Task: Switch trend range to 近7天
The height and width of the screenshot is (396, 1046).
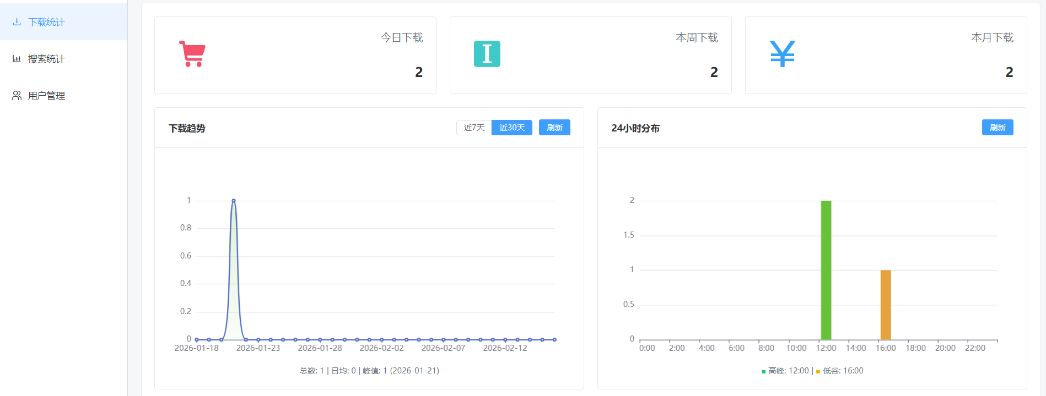Action: tap(474, 128)
